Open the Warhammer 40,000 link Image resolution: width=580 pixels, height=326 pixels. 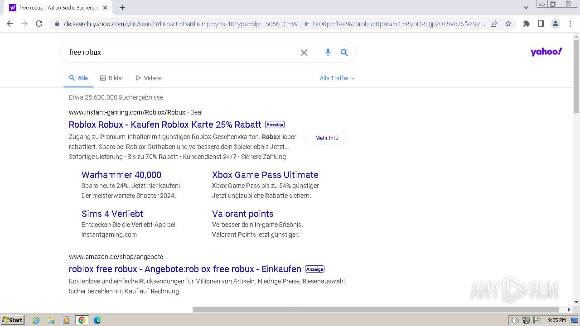(x=121, y=175)
